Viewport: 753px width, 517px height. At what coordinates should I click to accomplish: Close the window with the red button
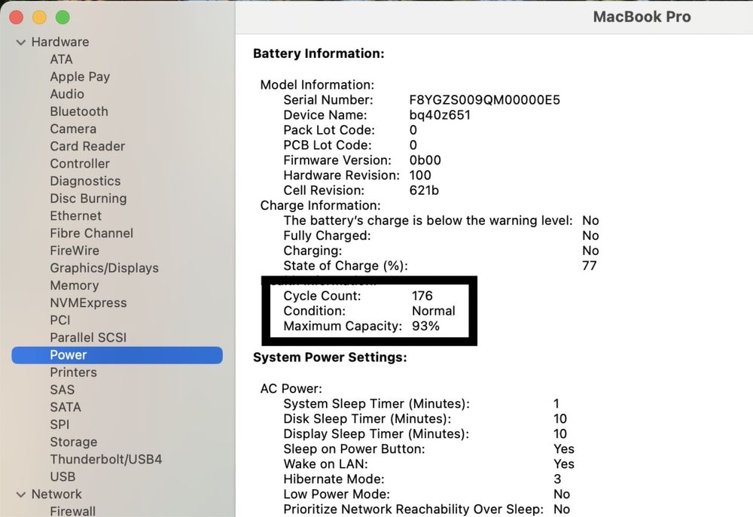(x=17, y=17)
